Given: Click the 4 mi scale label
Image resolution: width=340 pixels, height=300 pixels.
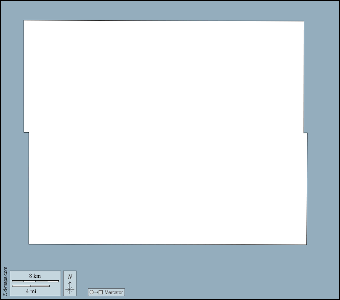Looking at the screenshot, I should point(31,291).
